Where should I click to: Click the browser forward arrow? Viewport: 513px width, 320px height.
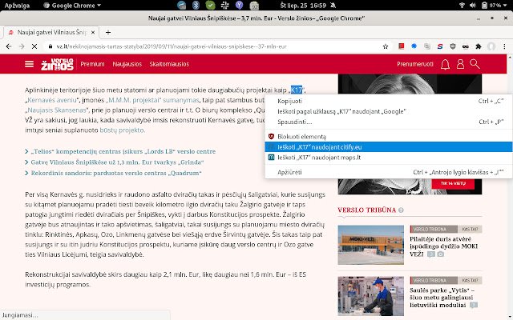click(x=22, y=46)
